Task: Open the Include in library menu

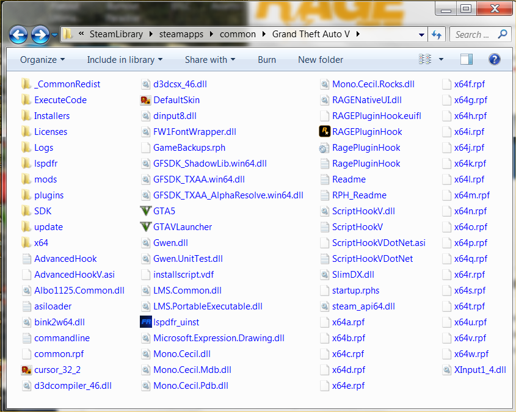Action: coord(125,60)
